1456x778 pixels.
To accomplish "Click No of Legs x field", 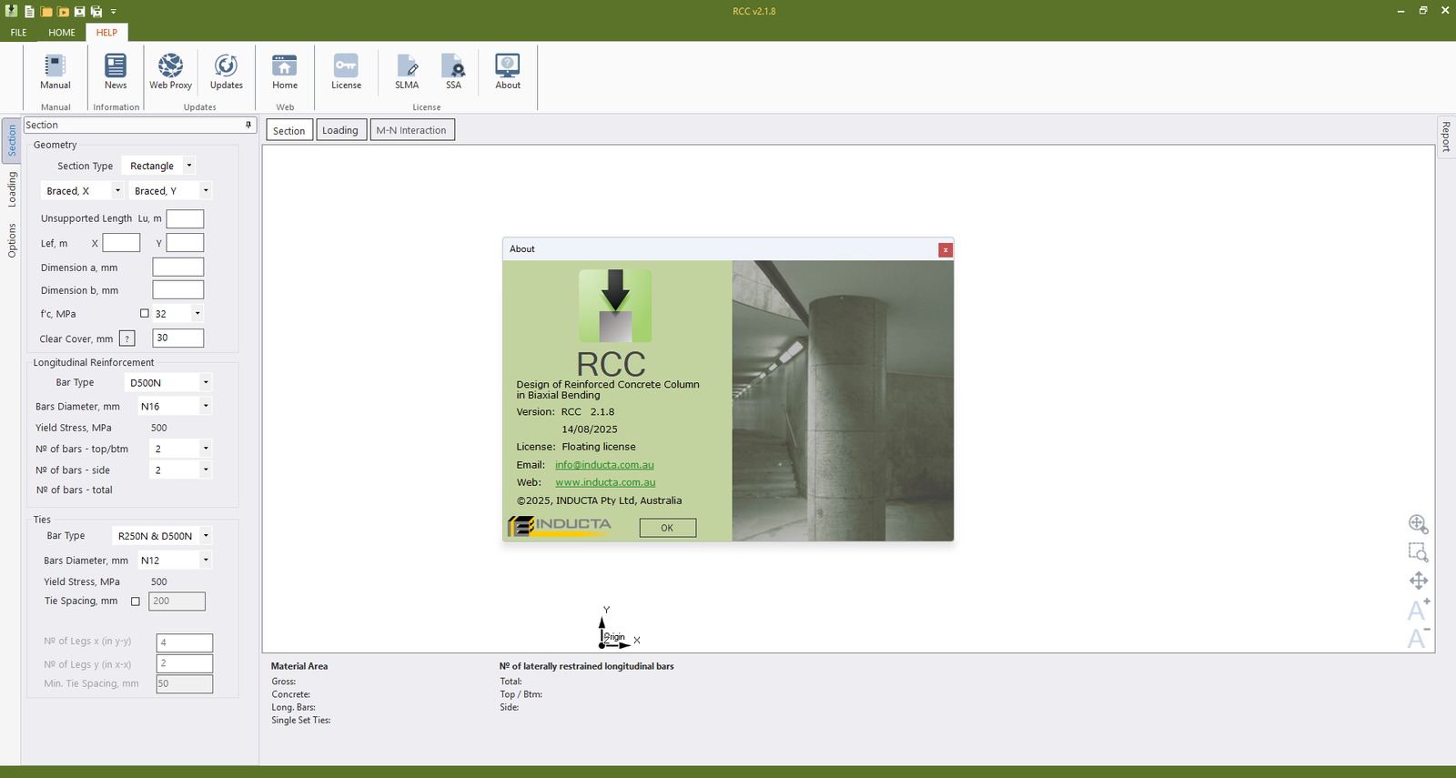I will [184, 642].
